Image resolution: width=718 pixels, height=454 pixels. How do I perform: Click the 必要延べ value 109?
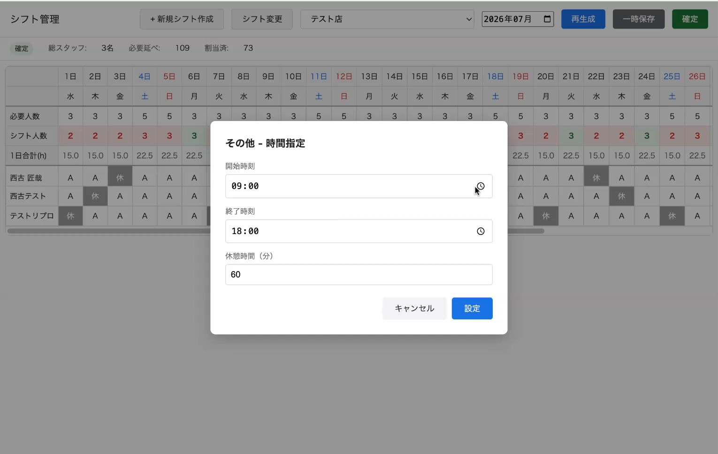(182, 48)
